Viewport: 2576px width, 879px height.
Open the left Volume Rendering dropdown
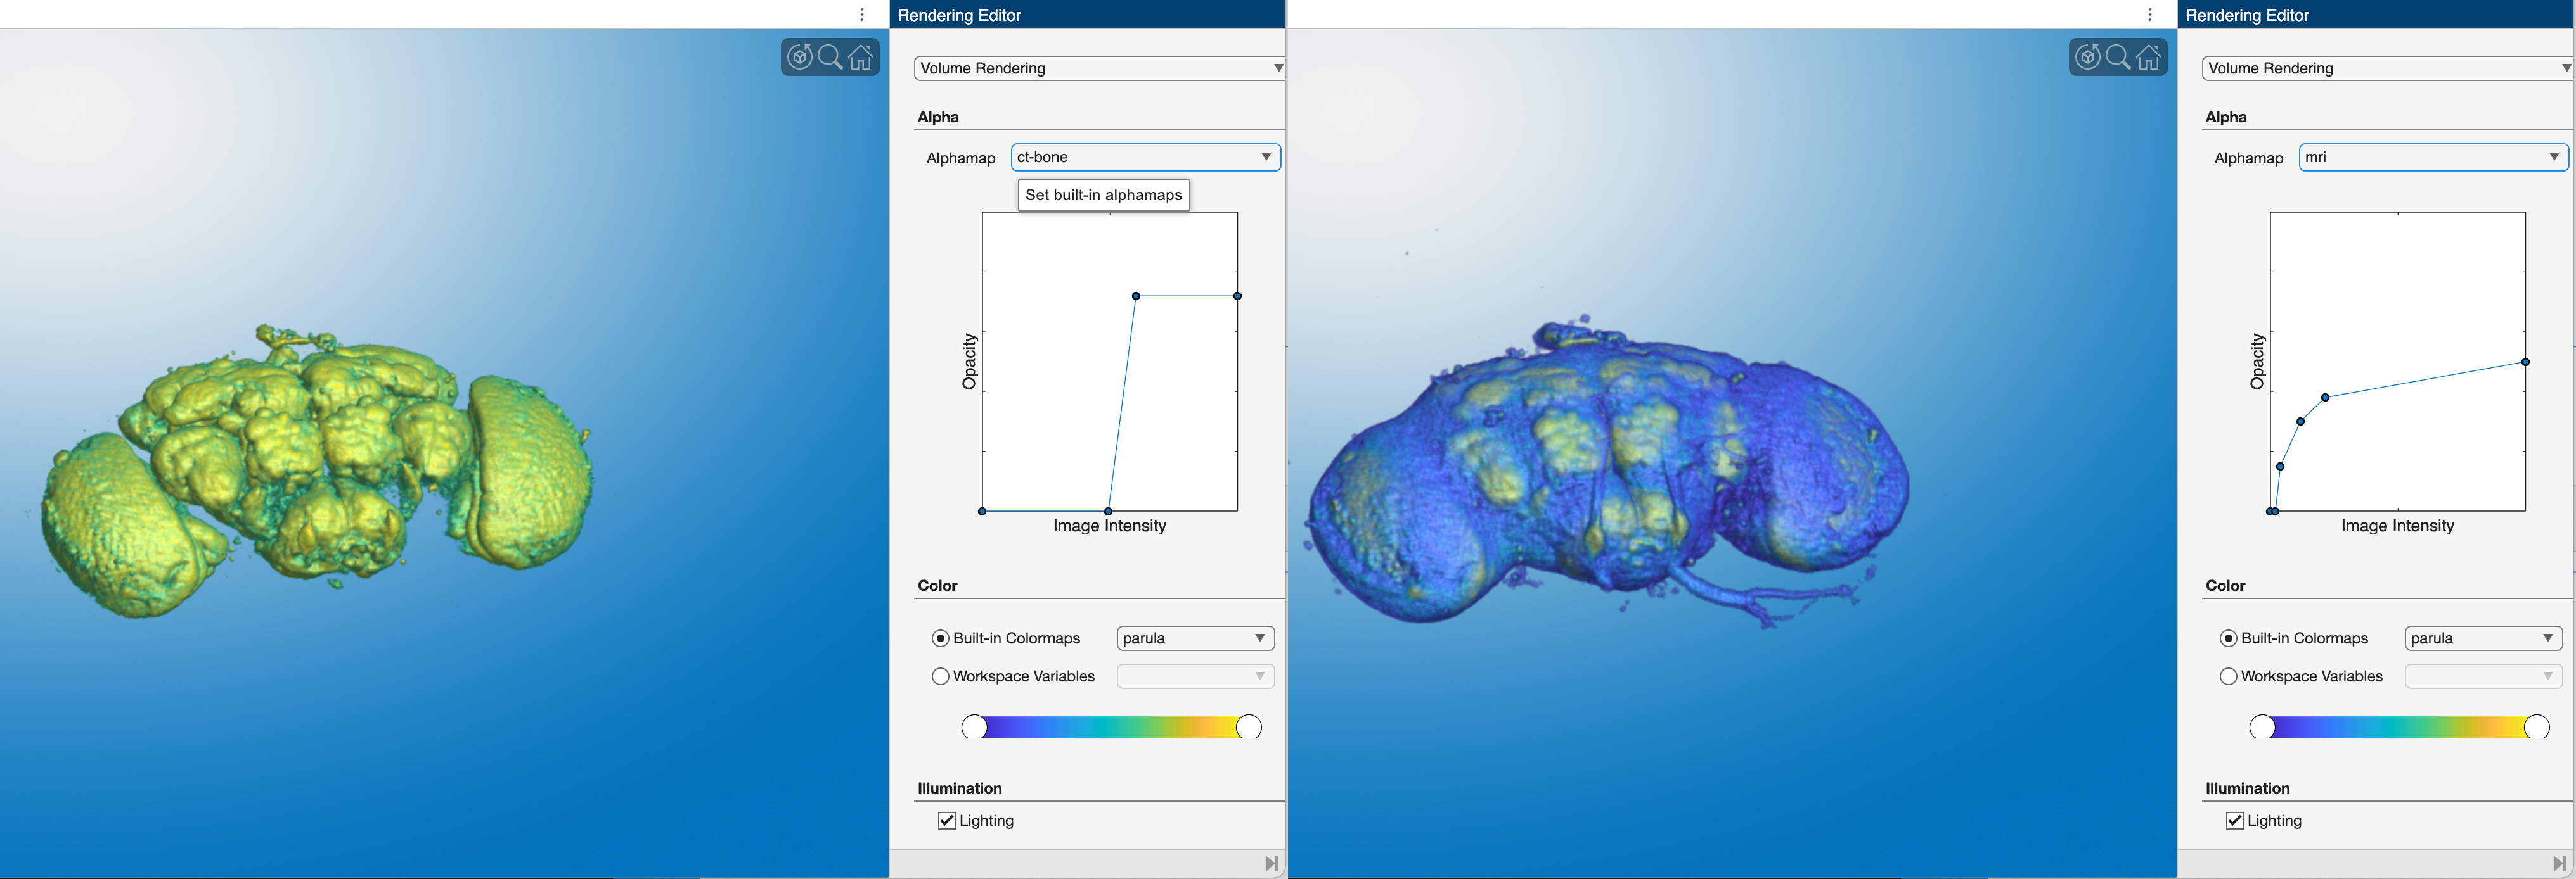coord(1099,68)
